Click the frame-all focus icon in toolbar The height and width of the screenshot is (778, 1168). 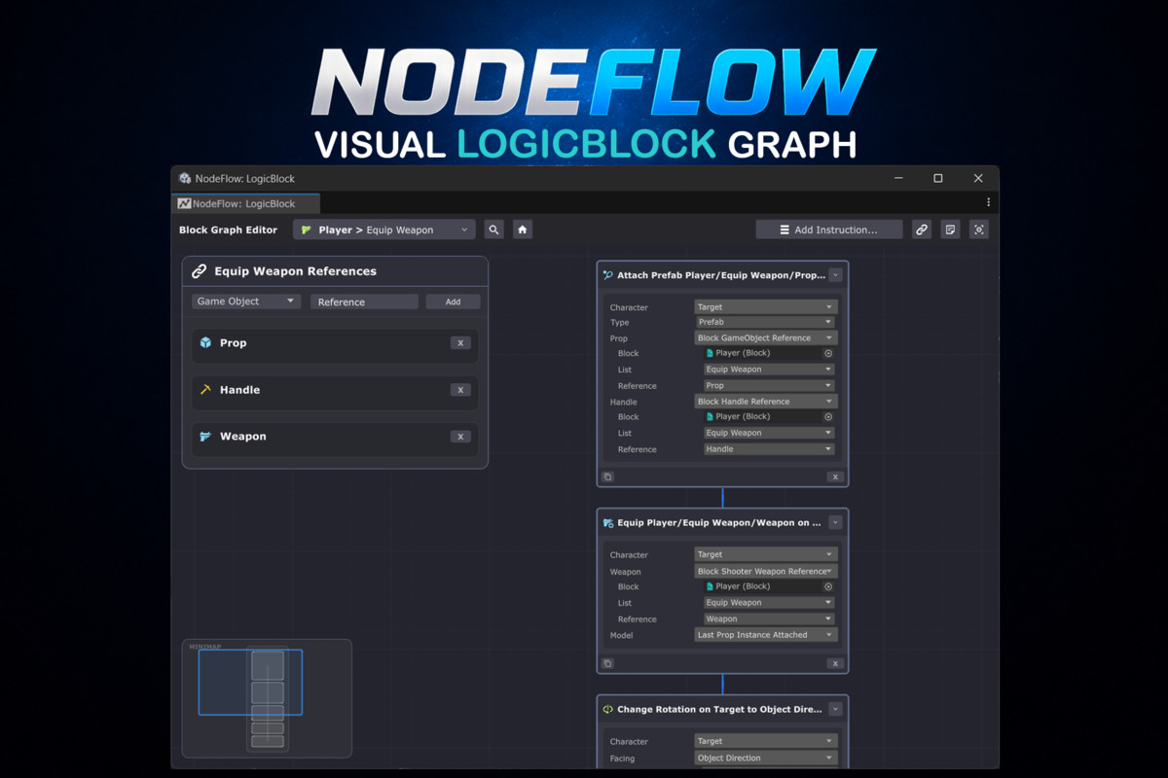(979, 230)
